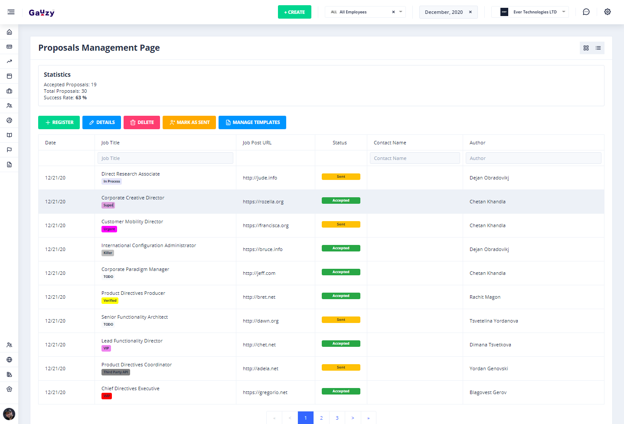Expand the All Employees dropdown
The width and height of the screenshot is (624, 424).
click(401, 12)
